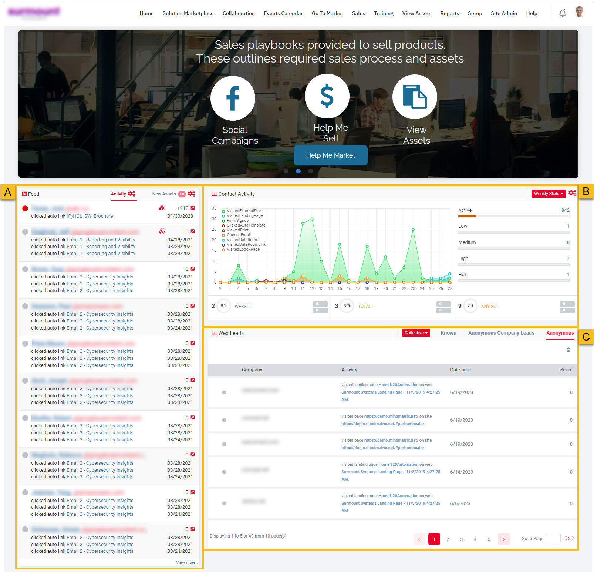Toggle VisitedDataRoomLink series in chart legend

(x=244, y=245)
